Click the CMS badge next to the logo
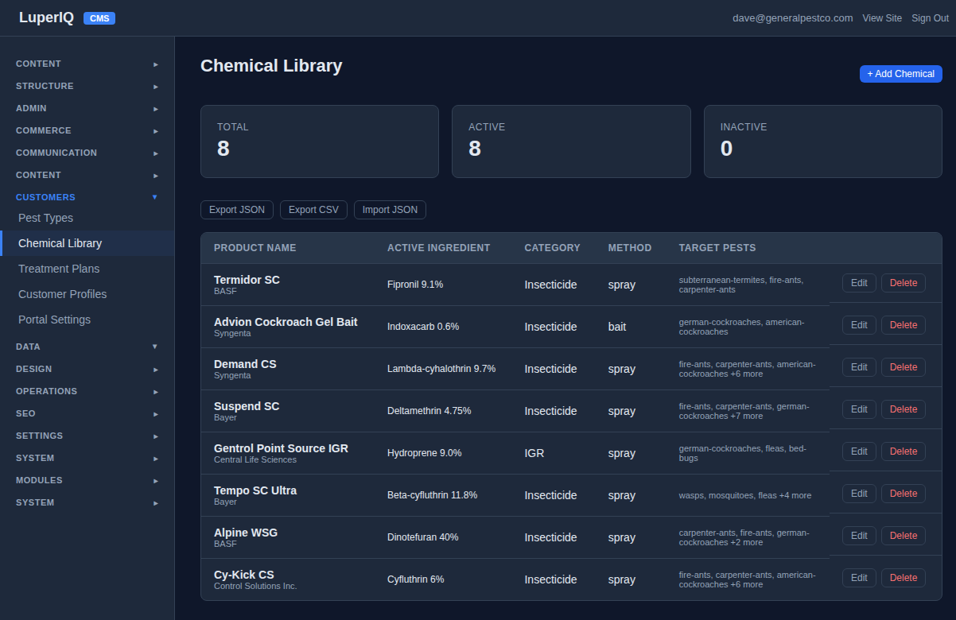The width and height of the screenshot is (956, 620). coord(99,17)
